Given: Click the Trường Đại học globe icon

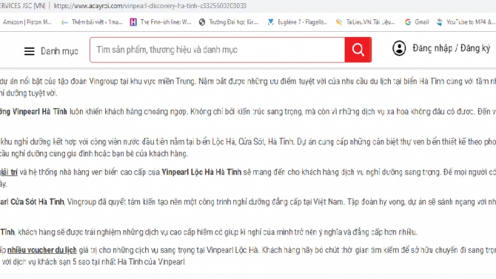Looking at the screenshot, I should click(202, 22).
